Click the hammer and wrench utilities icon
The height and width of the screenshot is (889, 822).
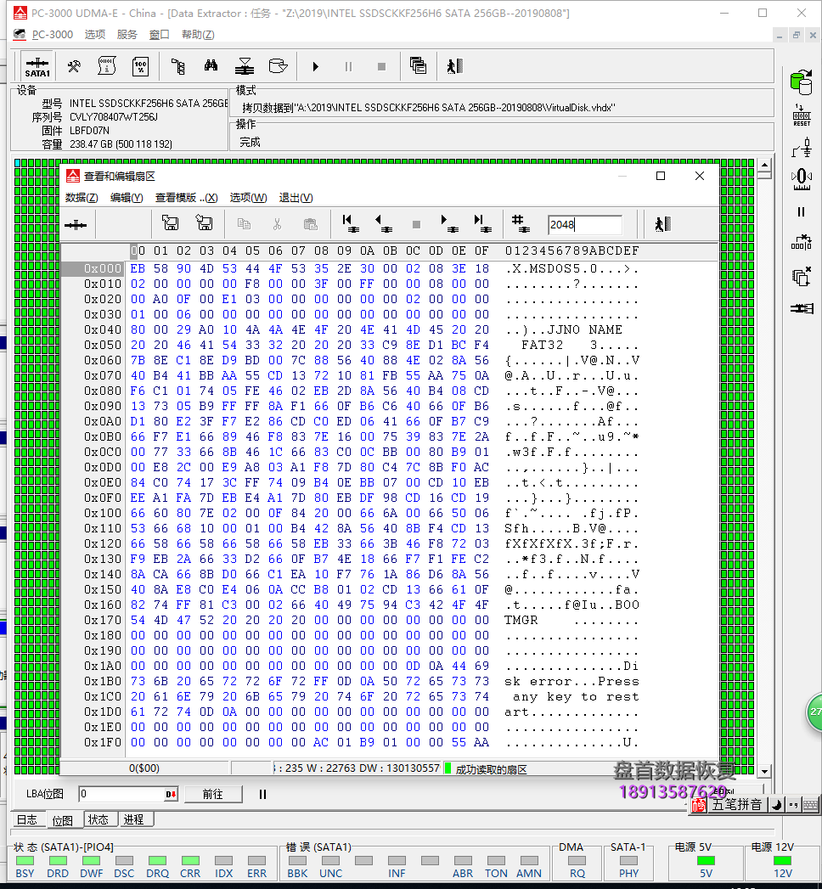pyautogui.click(x=74, y=66)
